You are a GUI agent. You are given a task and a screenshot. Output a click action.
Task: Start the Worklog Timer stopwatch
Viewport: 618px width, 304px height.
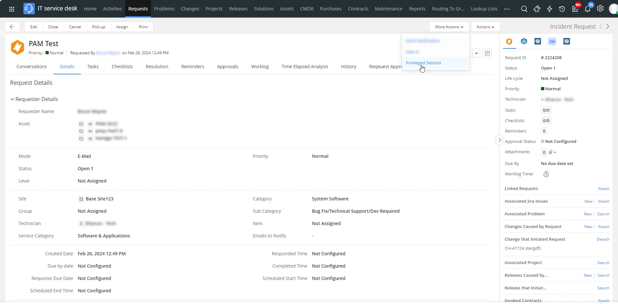pyautogui.click(x=546, y=174)
